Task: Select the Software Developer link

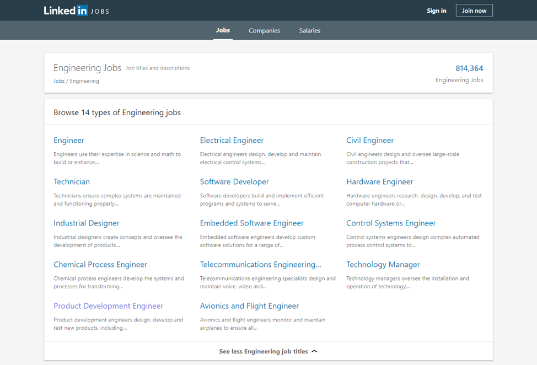Action: point(234,181)
